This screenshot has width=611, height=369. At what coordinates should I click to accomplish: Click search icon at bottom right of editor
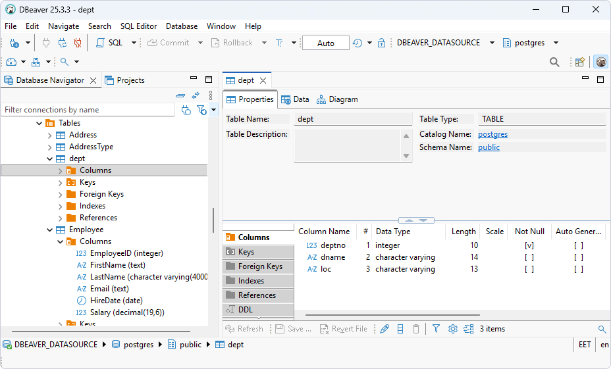[x=602, y=330]
